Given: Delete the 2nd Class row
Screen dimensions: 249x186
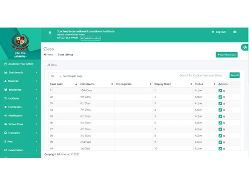Looking at the screenshot, I should coord(224,142).
